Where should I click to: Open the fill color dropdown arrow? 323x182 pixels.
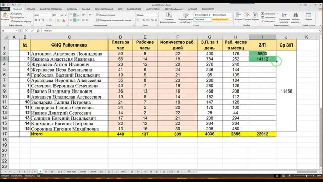point(61,20)
